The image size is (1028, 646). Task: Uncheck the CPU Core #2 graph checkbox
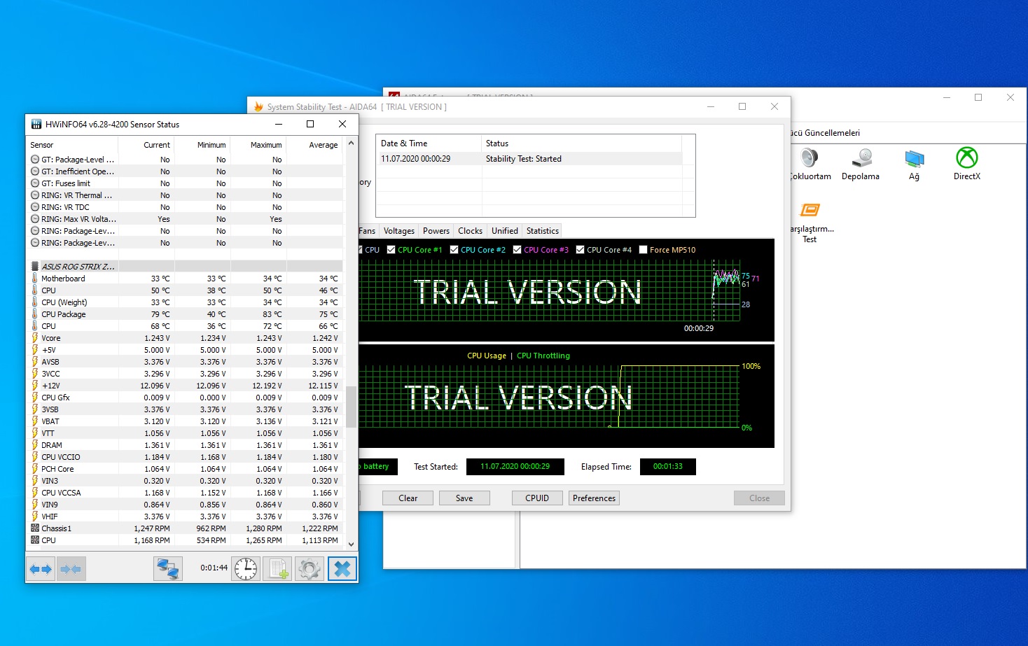point(454,249)
